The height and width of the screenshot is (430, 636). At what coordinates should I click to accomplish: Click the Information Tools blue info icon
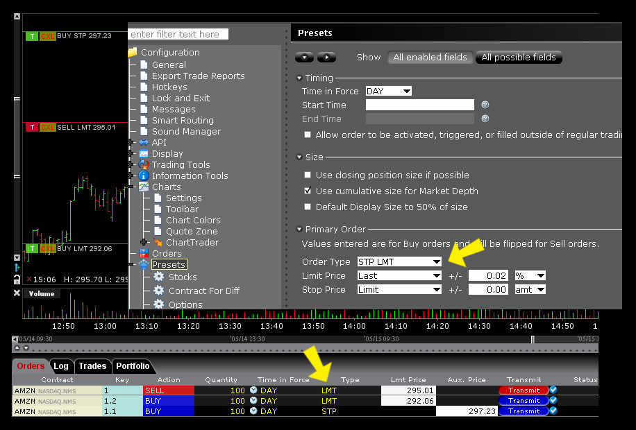144,175
